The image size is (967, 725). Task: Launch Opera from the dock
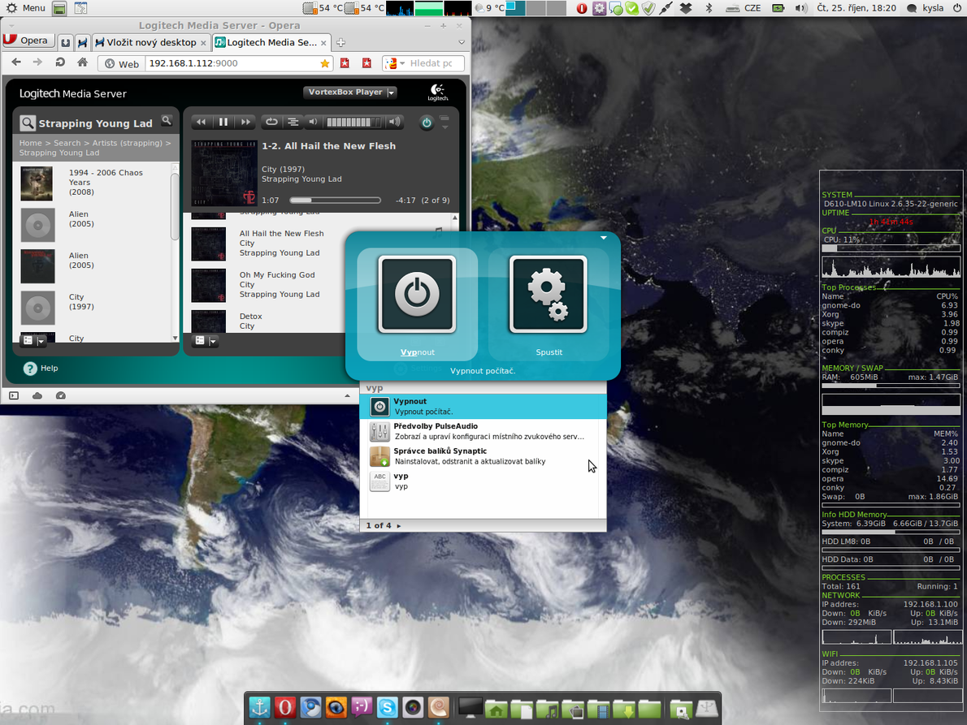(x=284, y=708)
